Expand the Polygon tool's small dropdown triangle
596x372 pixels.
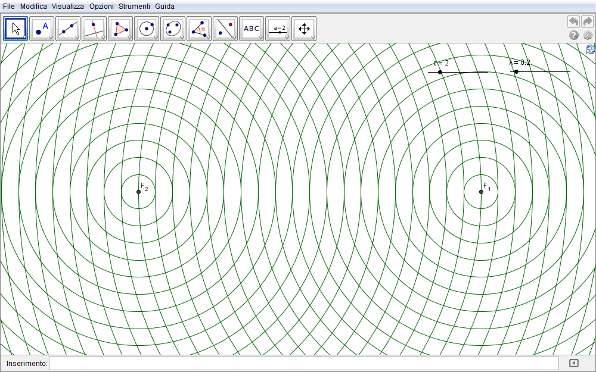129,37
